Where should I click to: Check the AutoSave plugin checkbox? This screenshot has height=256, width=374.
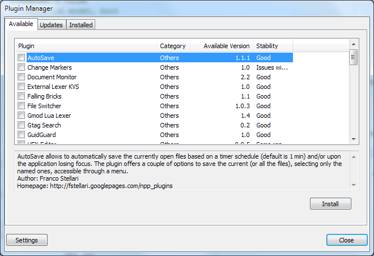21,58
